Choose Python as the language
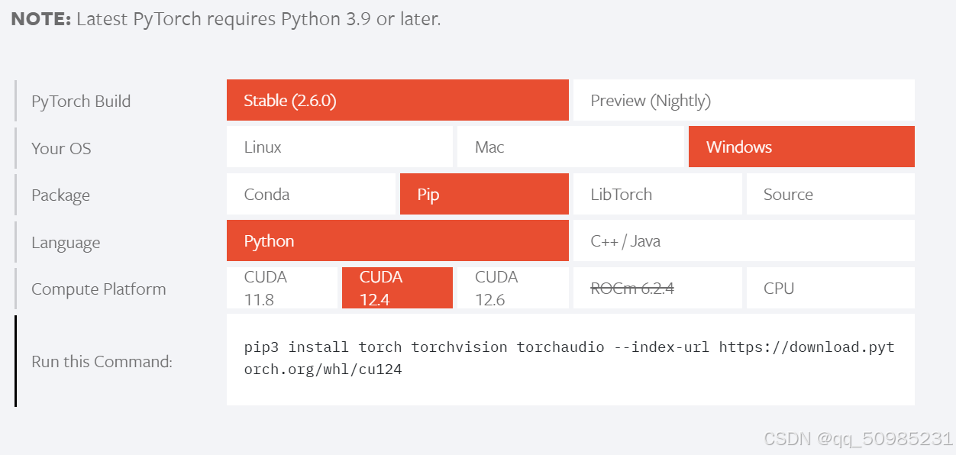Viewport: 956px width, 455px height. 397,241
